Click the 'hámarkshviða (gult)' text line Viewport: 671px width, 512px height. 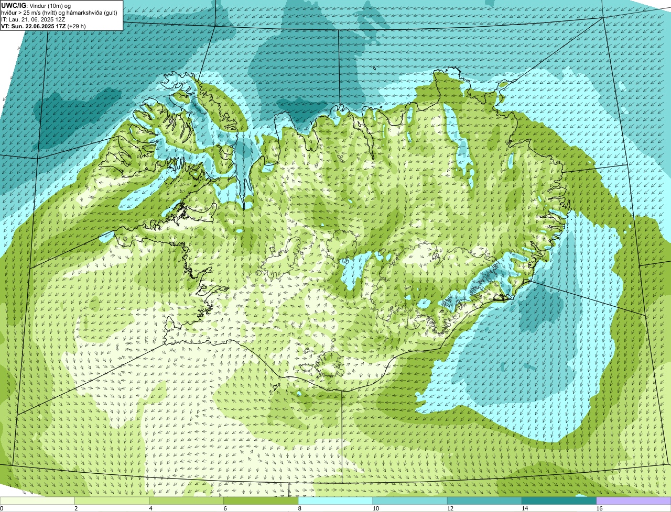point(60,13)
